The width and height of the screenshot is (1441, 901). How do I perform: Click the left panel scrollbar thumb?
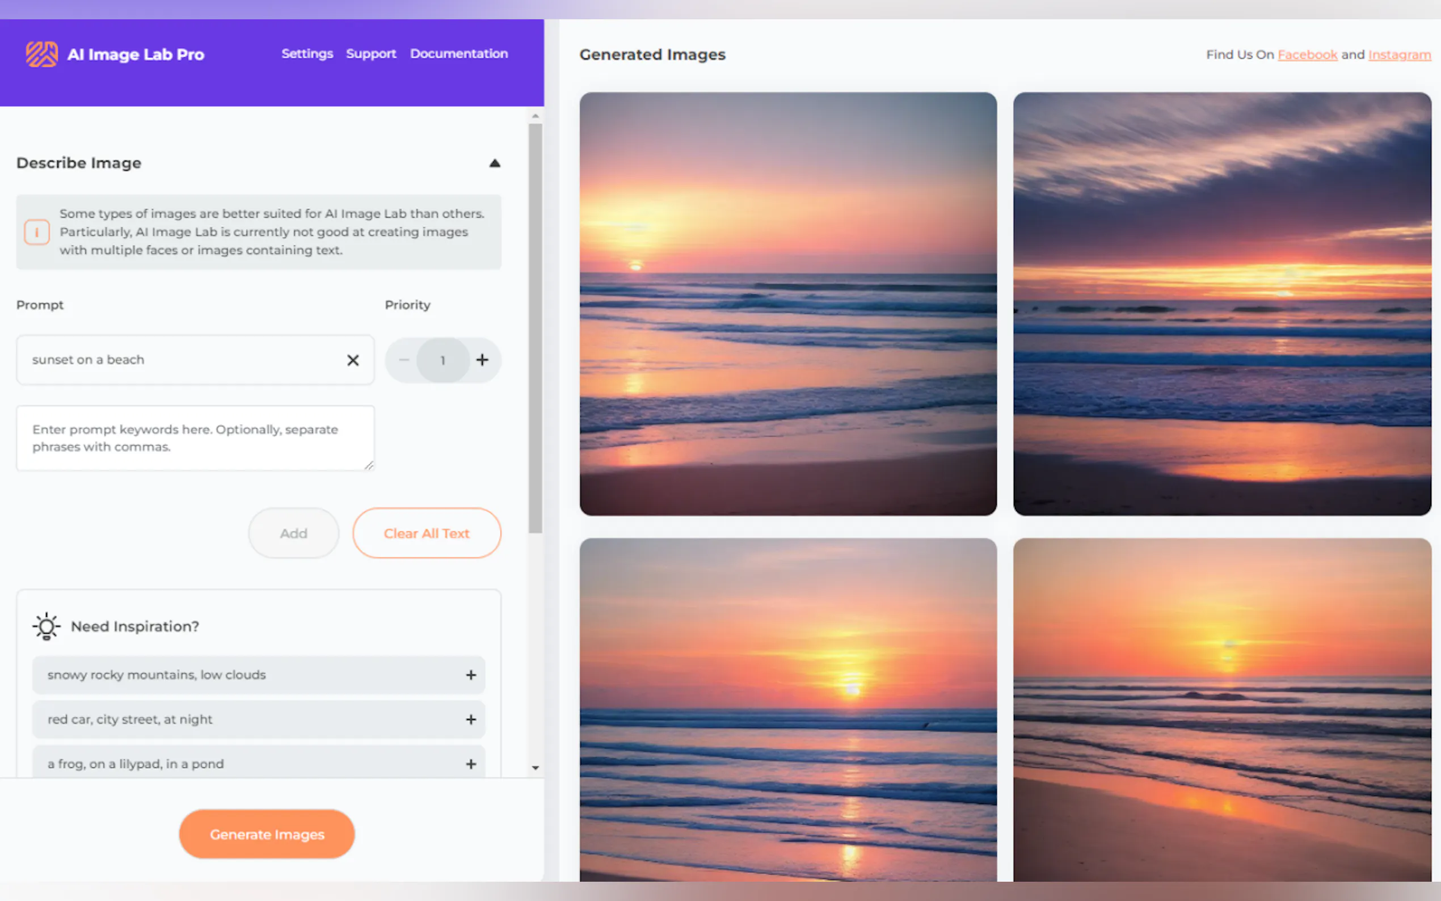pos(536,329)
